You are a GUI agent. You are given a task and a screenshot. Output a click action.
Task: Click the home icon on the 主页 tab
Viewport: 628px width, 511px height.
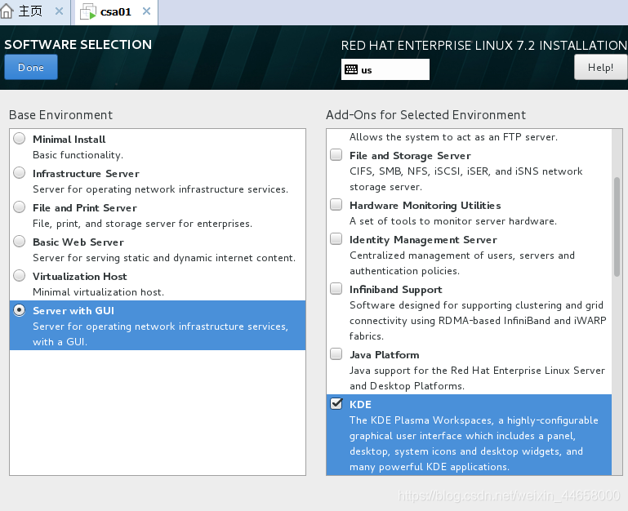coord(7,11)
